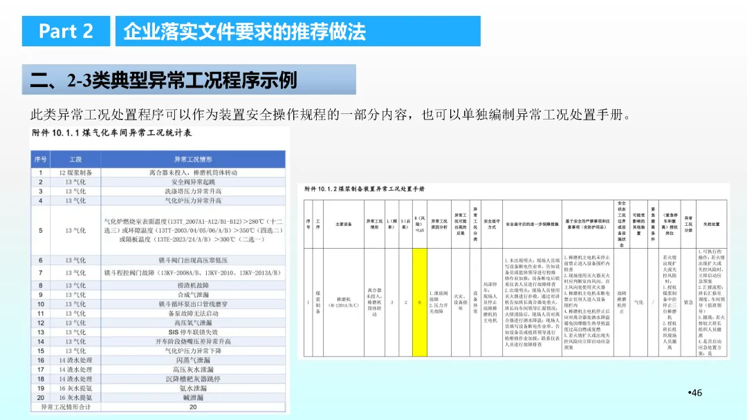Click the cell '高压灰水泄漏'
The width and height of the screenshot is (747, 420).
click(x=193, y=370)
